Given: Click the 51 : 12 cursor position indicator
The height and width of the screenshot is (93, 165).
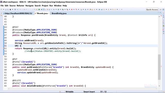Looking at the screenshot, I should [103, 92].
